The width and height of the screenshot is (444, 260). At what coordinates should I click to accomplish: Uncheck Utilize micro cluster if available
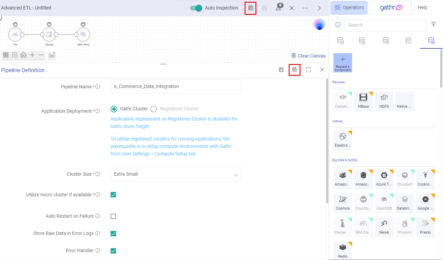(x=113, y=195)
